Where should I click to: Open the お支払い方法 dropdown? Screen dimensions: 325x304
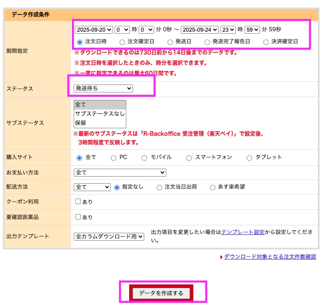pos(120,172)
